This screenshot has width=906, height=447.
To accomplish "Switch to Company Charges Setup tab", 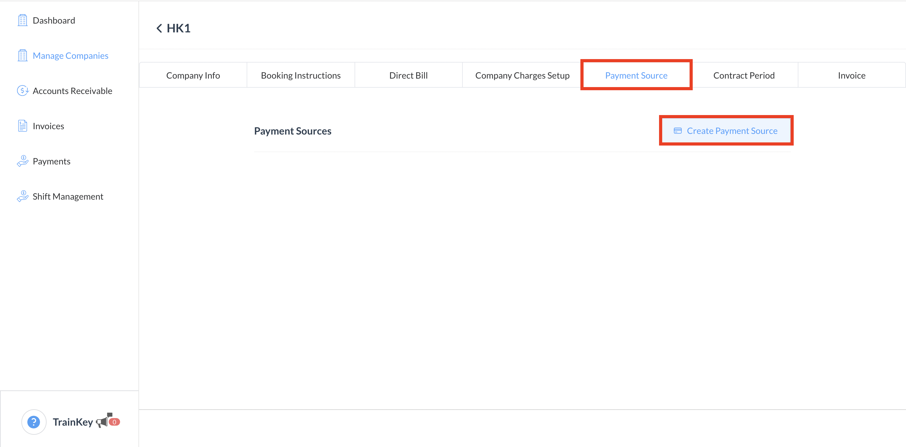I will [522, 75].
